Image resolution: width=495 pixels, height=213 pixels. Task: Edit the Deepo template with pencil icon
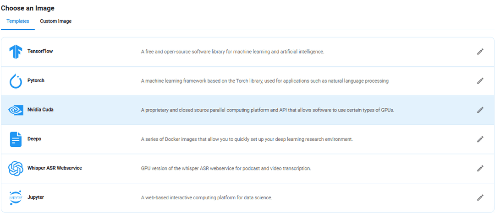pos(480,139)
